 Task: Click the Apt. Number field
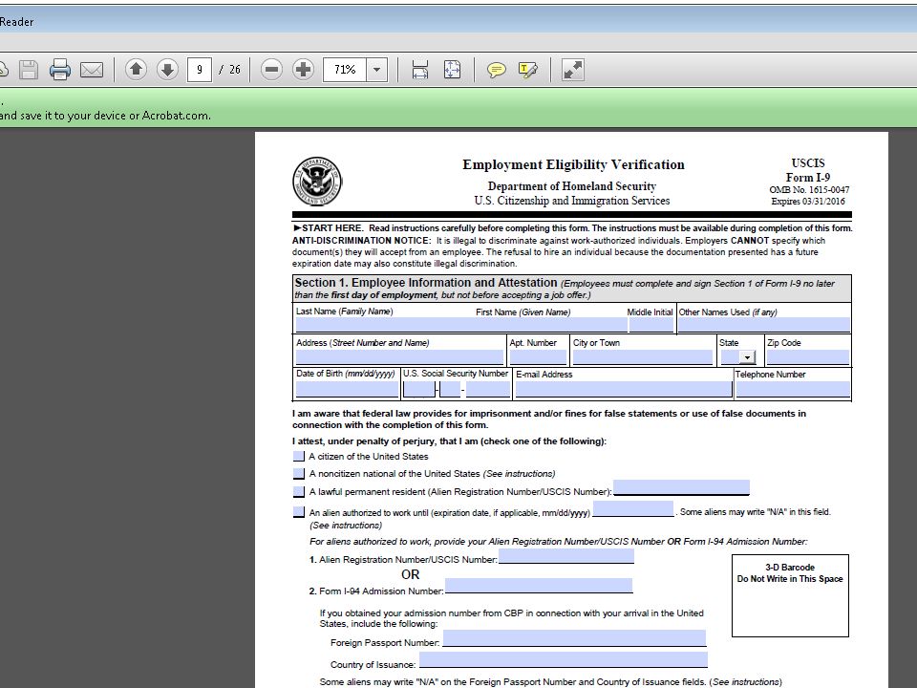click(x=538, y=356)
